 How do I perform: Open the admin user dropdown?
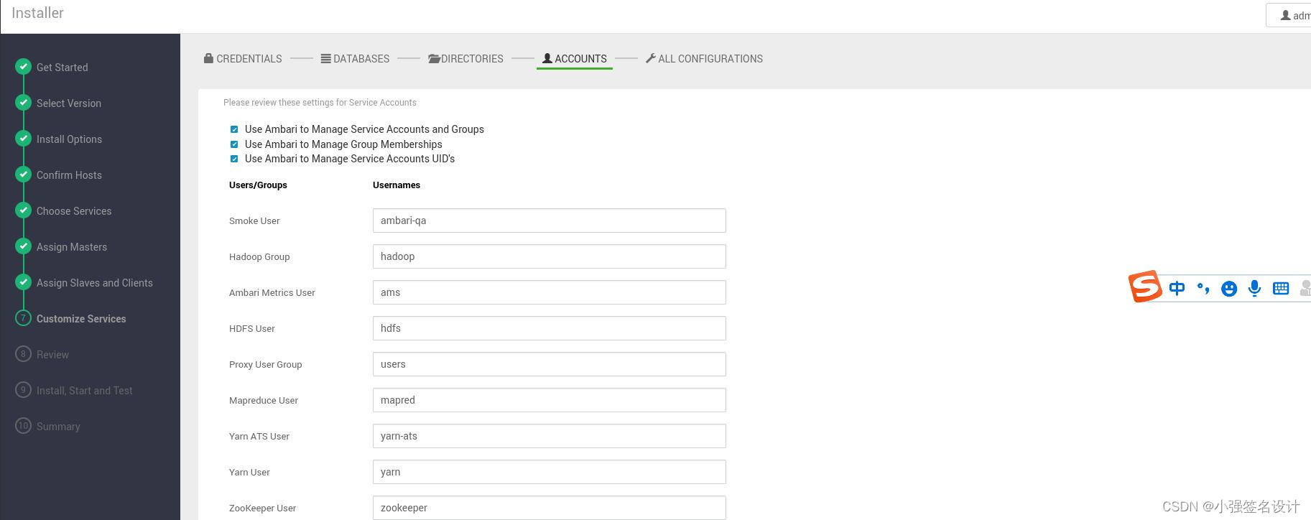[x=1290, y=15]
